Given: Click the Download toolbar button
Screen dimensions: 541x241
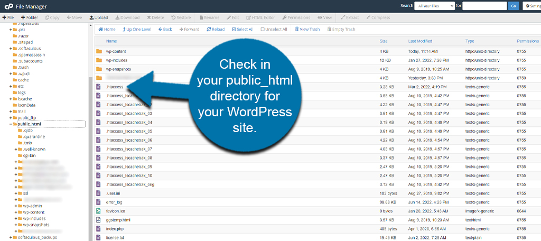Looking at the screenshot, I should pos(127,17).
